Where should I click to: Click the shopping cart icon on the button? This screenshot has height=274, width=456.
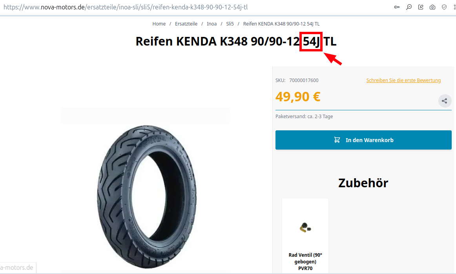click(x=337, y=140)
